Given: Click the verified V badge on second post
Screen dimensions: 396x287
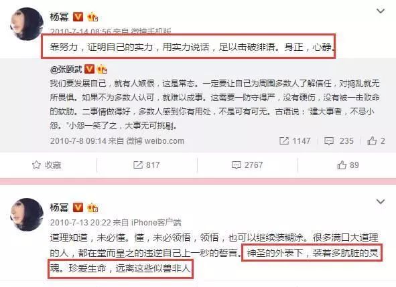Looking at the screenshot, I should [x=78, y=207].
